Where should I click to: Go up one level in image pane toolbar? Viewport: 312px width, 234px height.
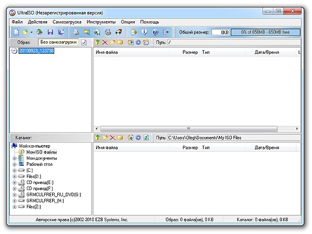click(97, 42)
